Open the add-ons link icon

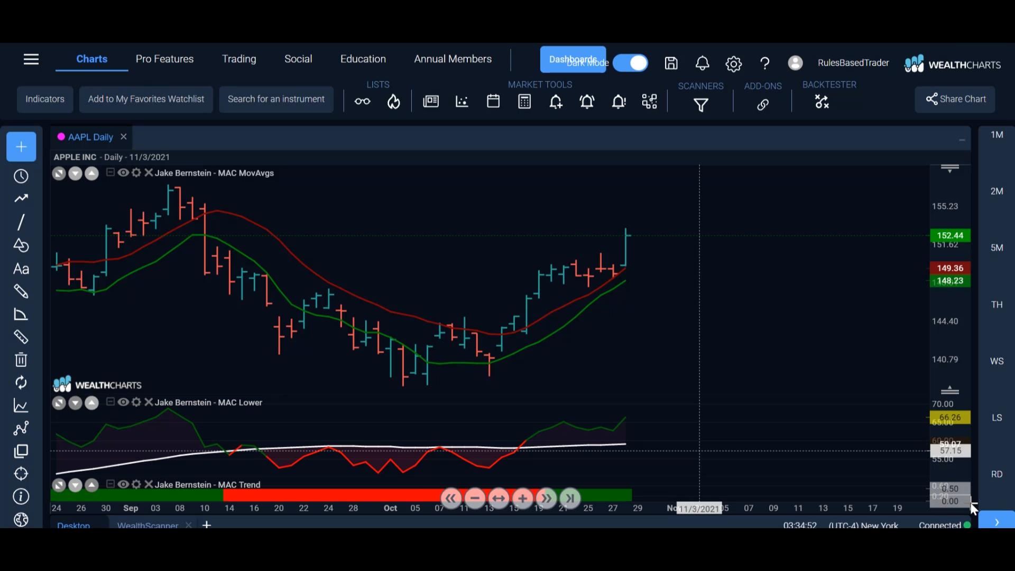(762, 105)
